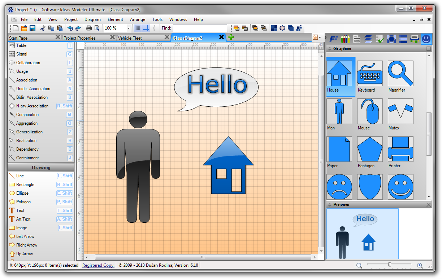This screenshot has height=279, width=442.
Task: Select the Polygon drawing tool
Action: [x=40, y=202]
